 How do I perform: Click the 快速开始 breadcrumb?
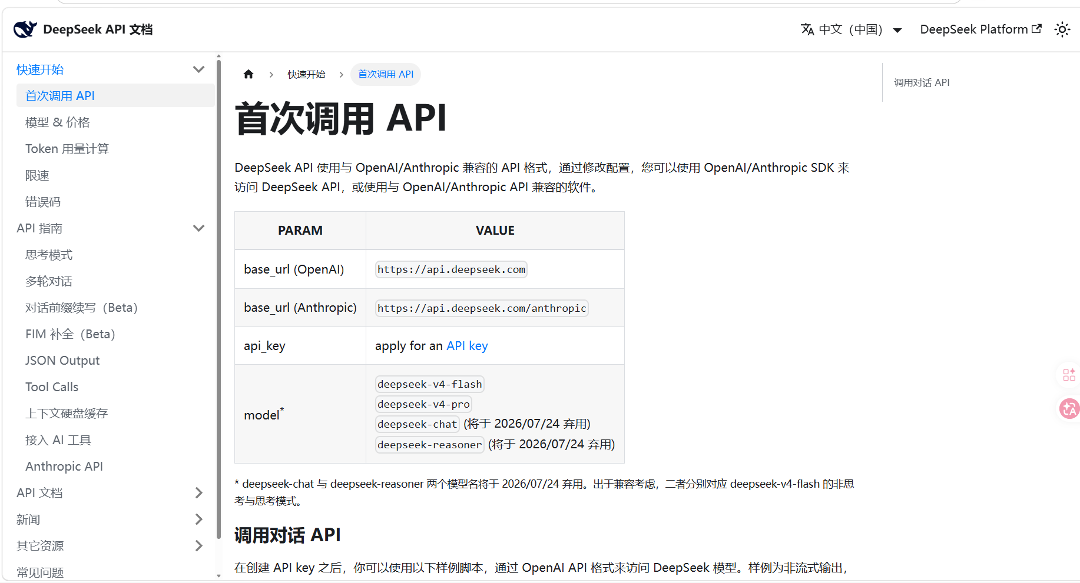(306, 74)
